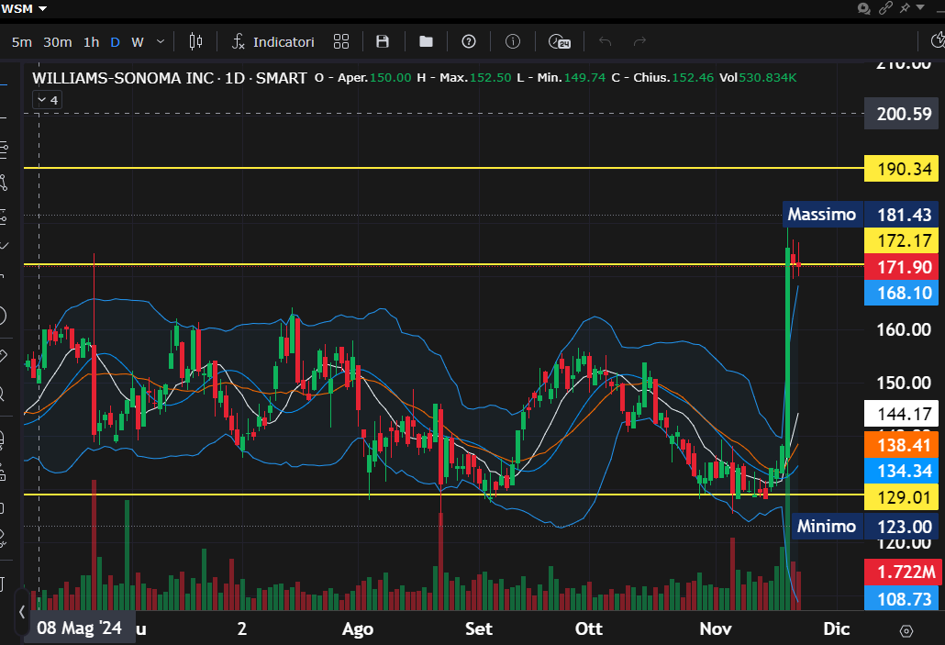Select the 30m timeframe
Image resolution: width=945 pixels, height=645 pixels.
coord(57,41)
